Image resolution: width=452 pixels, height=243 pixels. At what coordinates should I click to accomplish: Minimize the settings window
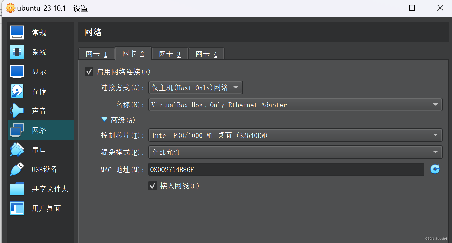[384, 8]
